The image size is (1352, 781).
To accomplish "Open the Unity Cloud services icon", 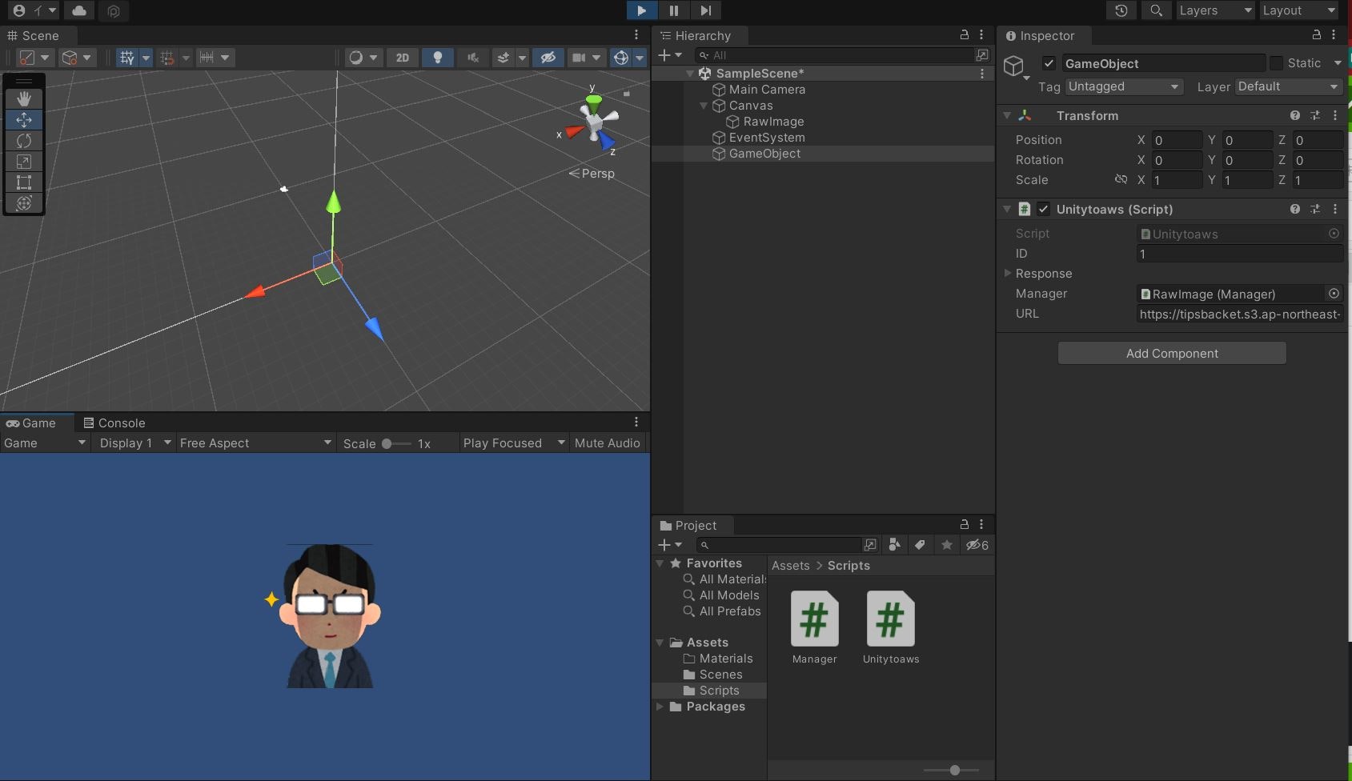I will pos(79,10).
